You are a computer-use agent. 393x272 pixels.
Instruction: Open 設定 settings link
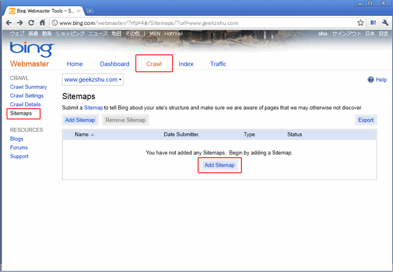[383, 33]
